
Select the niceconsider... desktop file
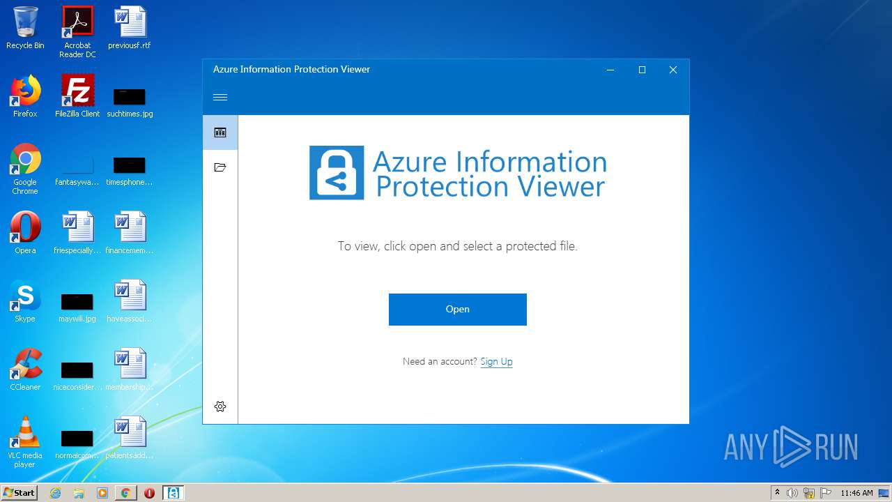[x=77, y=376]
